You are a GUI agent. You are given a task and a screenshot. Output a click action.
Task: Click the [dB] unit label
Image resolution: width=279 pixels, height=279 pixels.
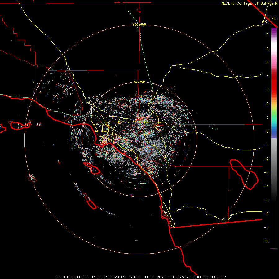point(264,22)
